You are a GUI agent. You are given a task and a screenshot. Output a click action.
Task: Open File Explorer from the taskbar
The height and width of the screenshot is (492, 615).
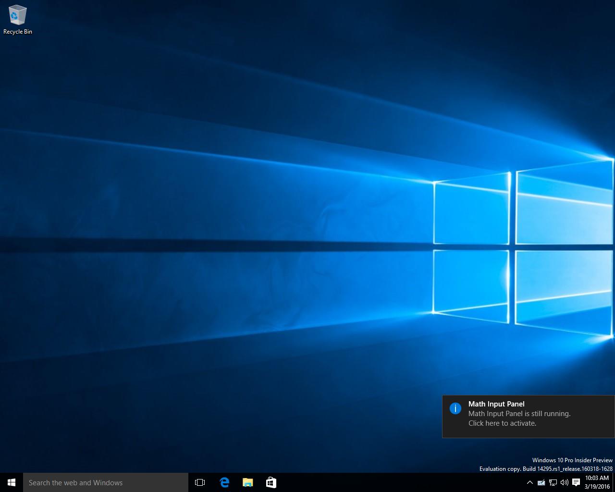(x=248, y=482)
